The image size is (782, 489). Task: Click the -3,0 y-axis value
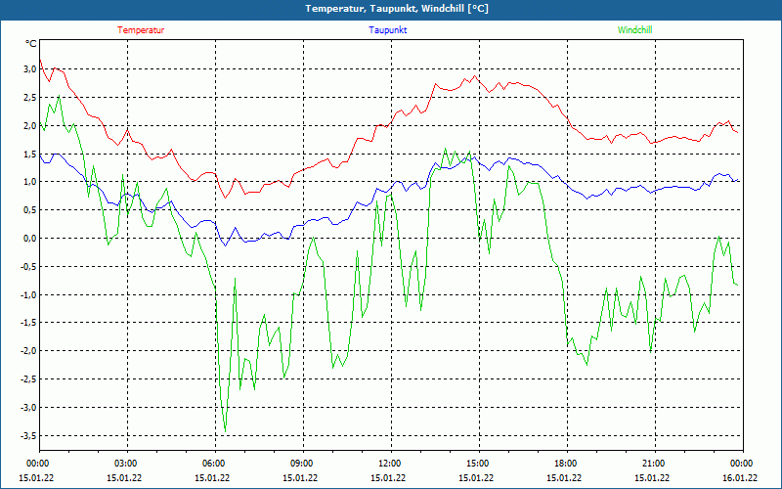[x=28, y=407]
